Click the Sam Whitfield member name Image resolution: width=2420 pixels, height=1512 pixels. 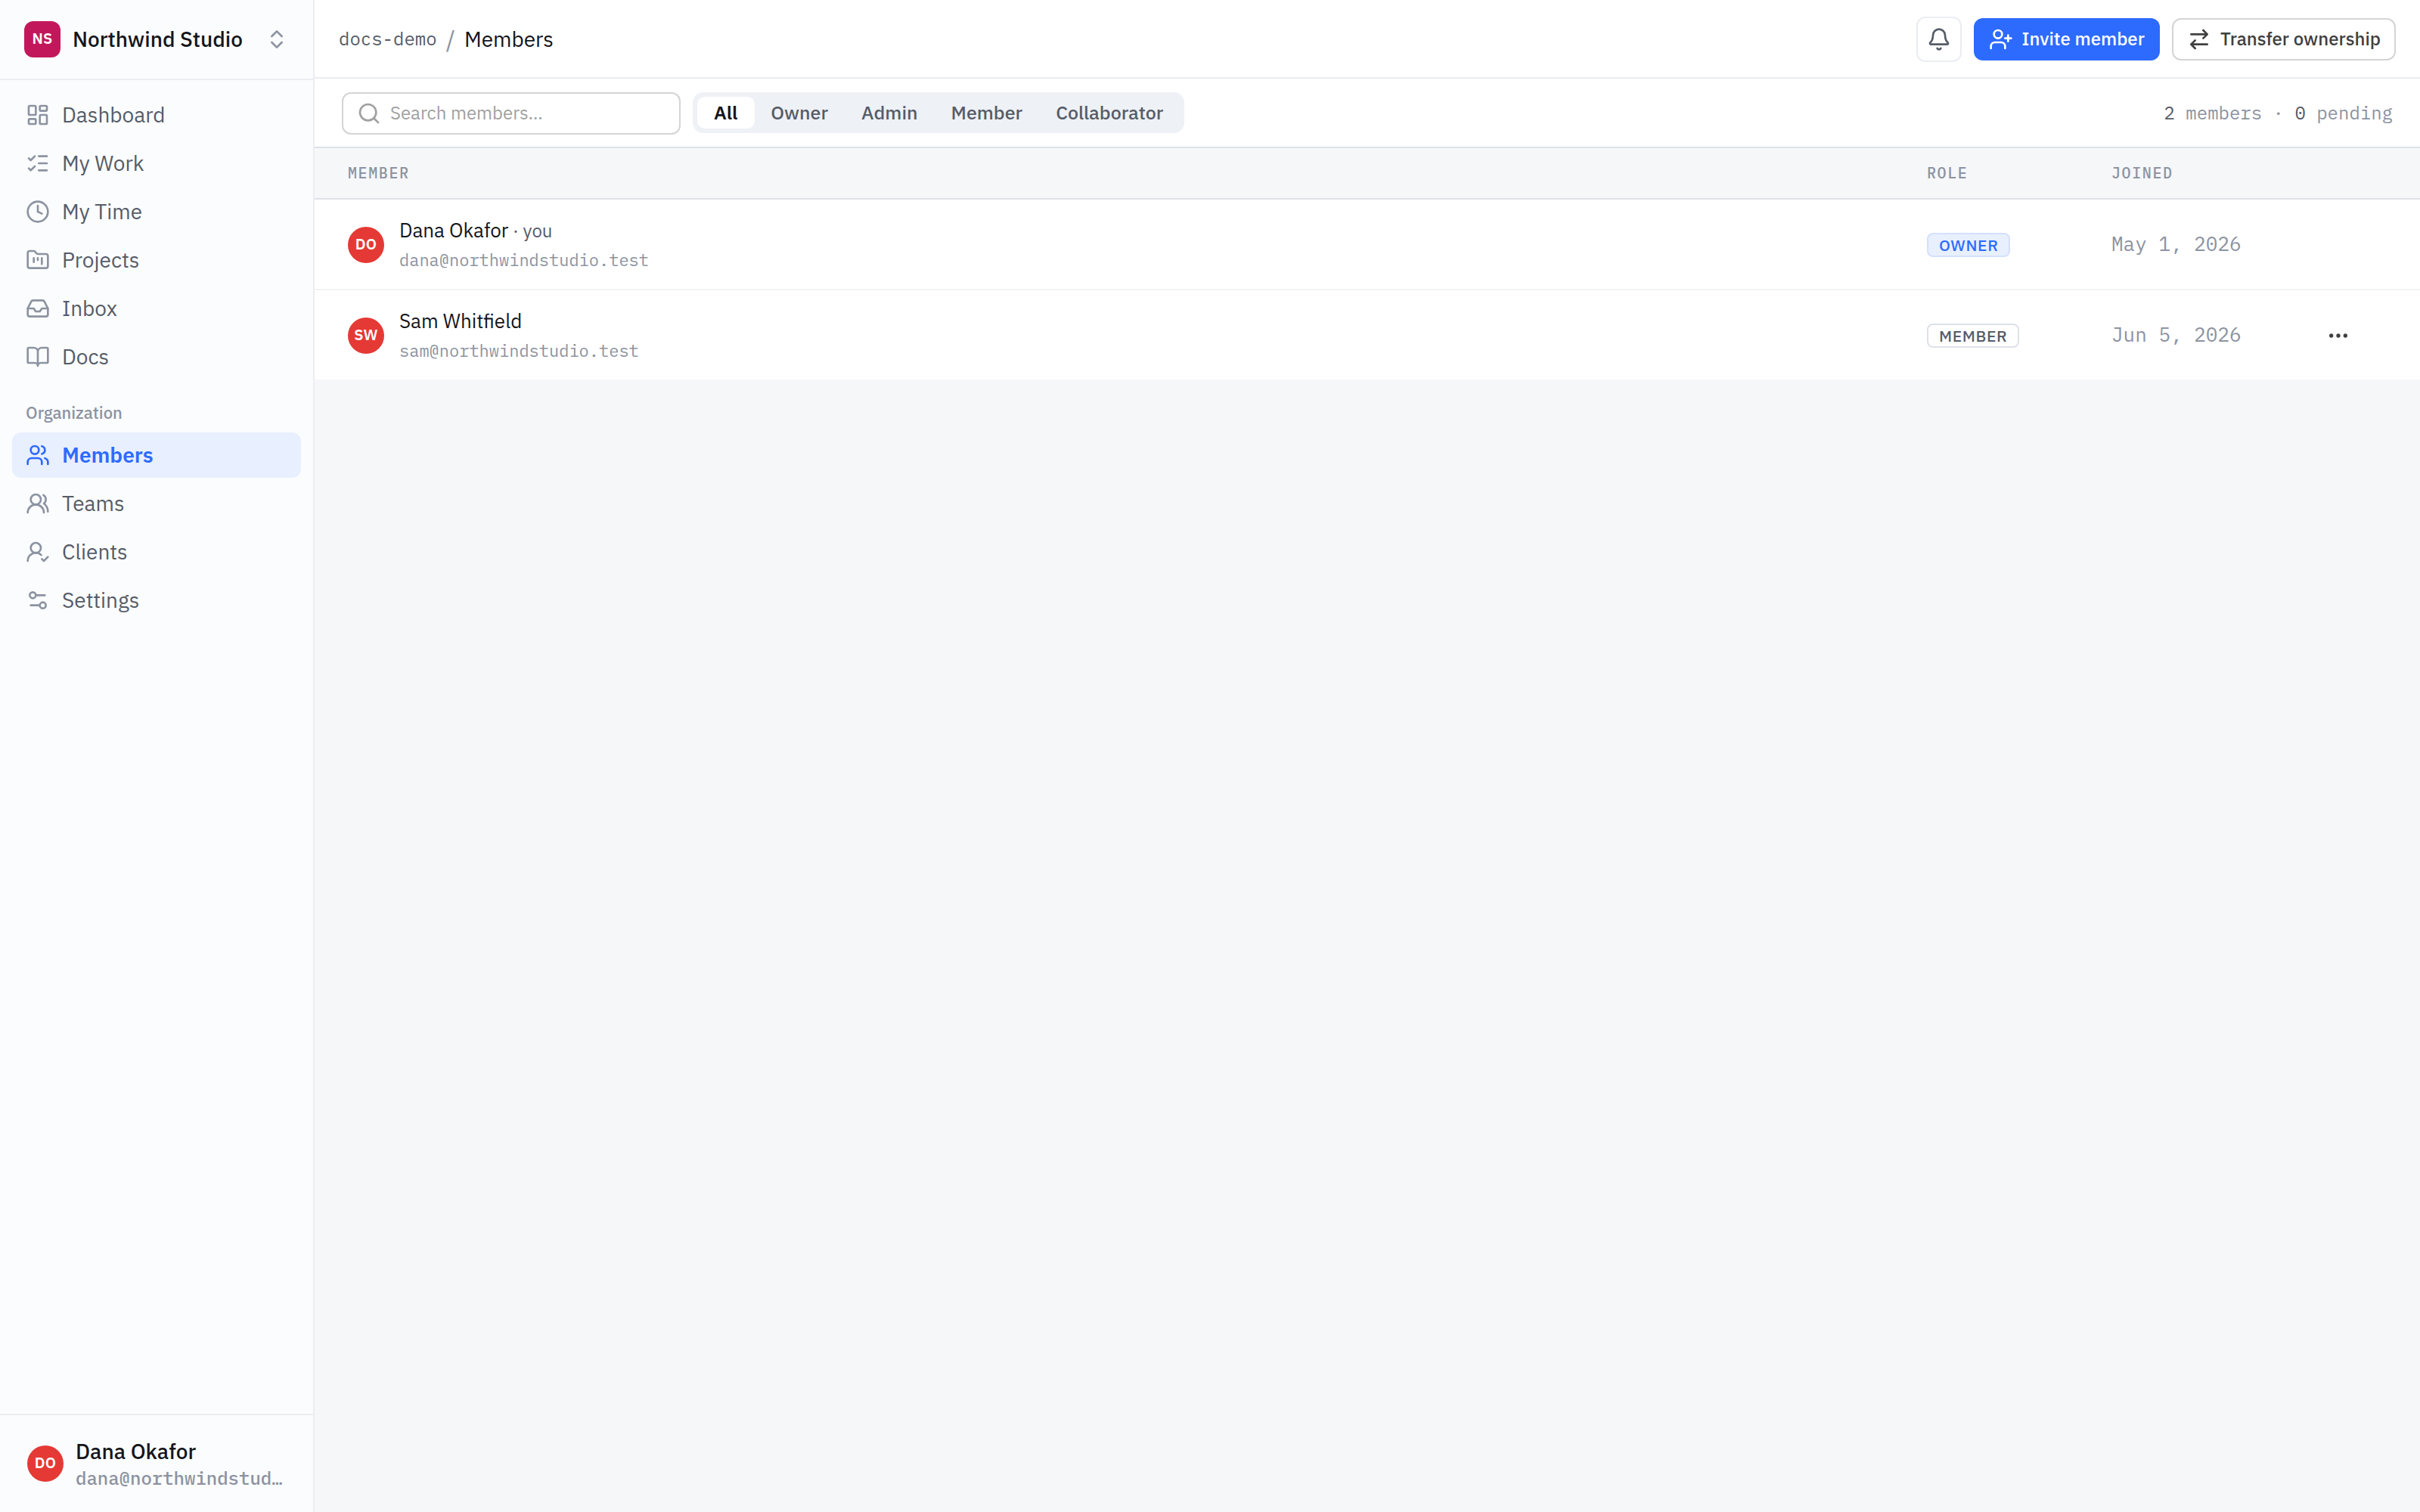tap(461, 321)
